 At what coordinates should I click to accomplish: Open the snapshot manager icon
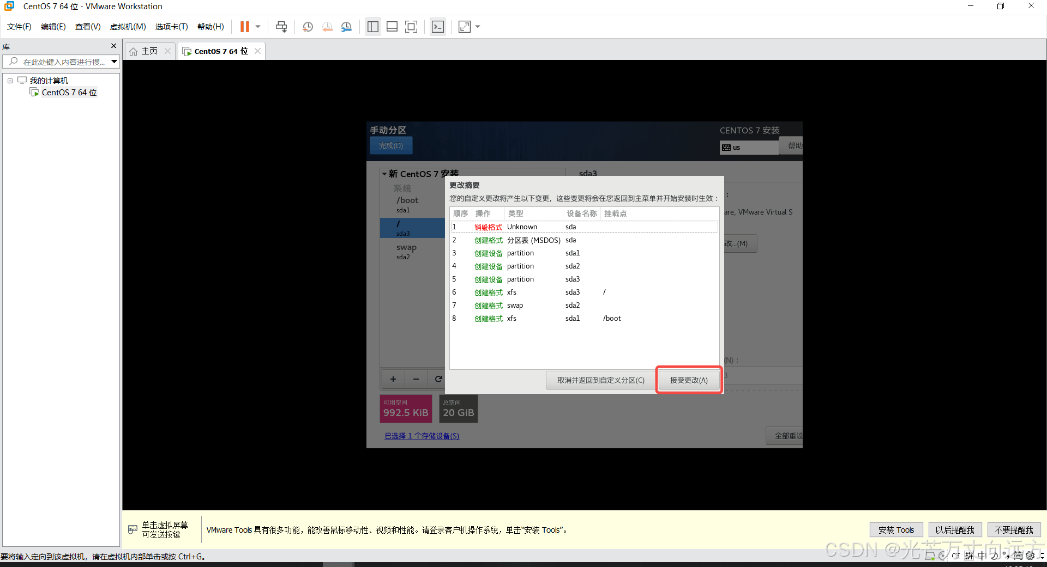(x=346, y=27)
